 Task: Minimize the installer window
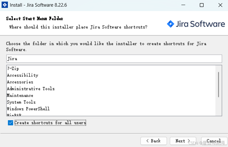(183, 5)
